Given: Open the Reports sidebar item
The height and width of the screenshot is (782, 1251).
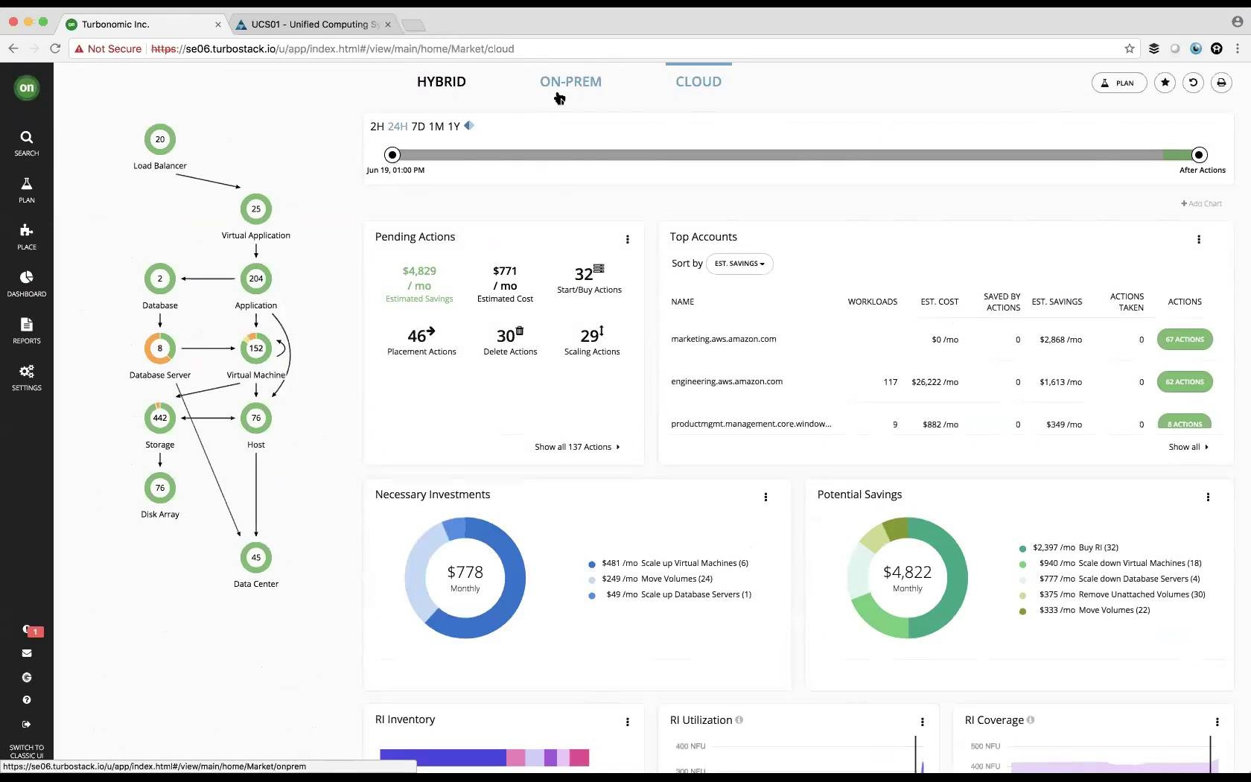Looking at the screenshot, I should click(x=26, y=331).
